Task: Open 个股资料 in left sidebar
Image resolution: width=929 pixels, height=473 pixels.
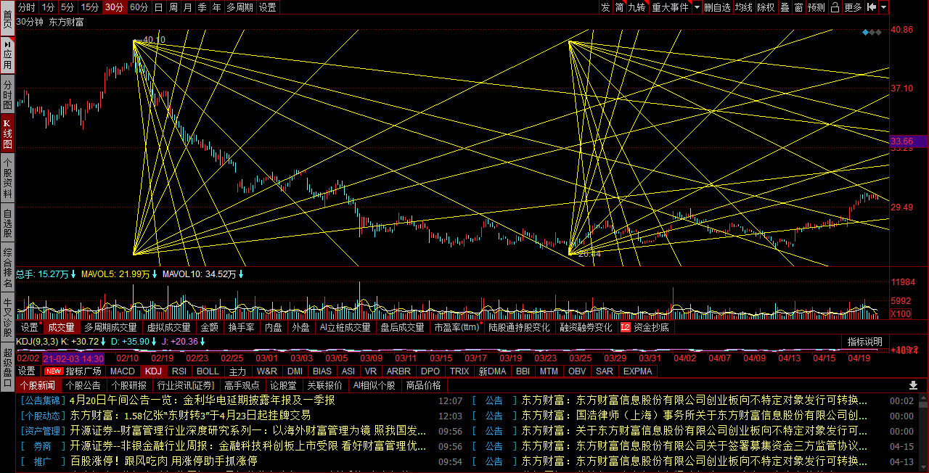Action: [x=7, y=178]
